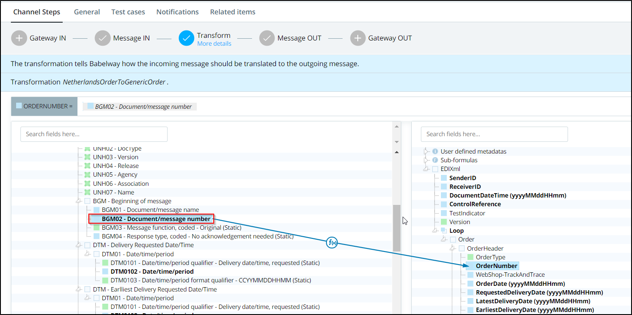Click blue square icon beside ReceiverID

point(444,187)
